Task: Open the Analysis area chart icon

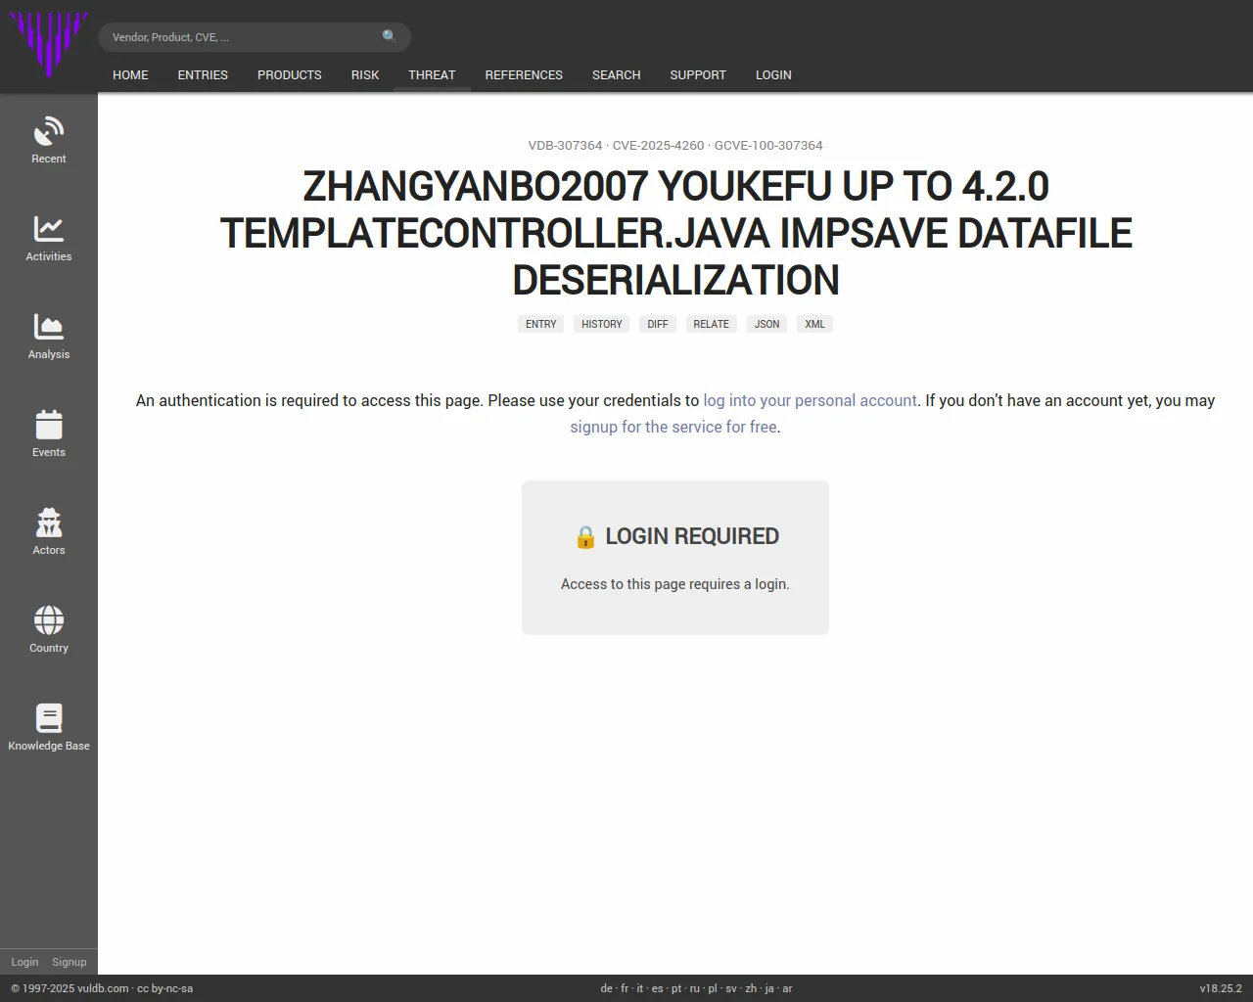Action: pyautogui.click(x=49, y=327)
